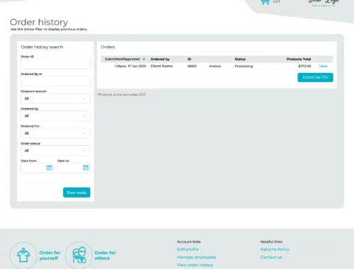Image resolution: width=354 pixels, height=269 pixels.
Task: Open the Edit profile link
Action: click(188, 249)
